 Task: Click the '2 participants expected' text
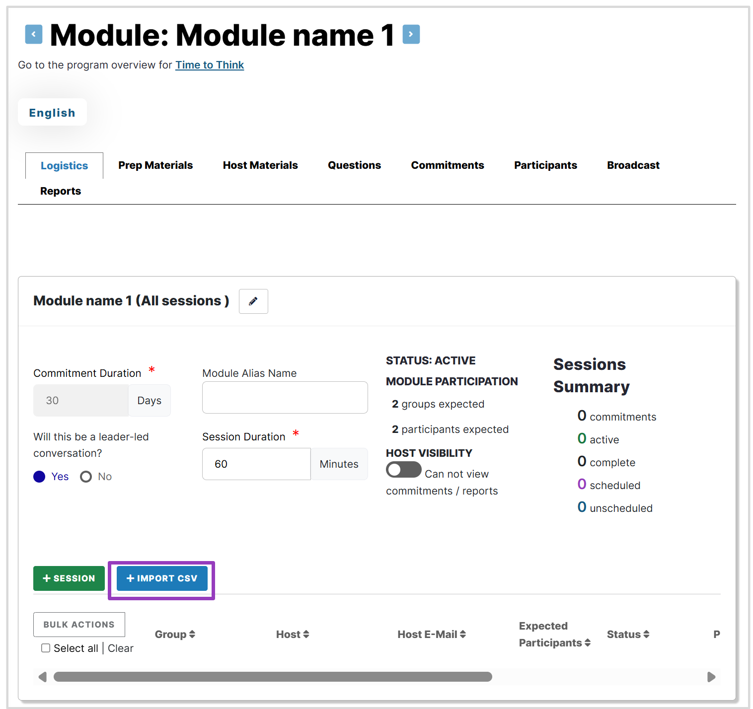(450, 429)
